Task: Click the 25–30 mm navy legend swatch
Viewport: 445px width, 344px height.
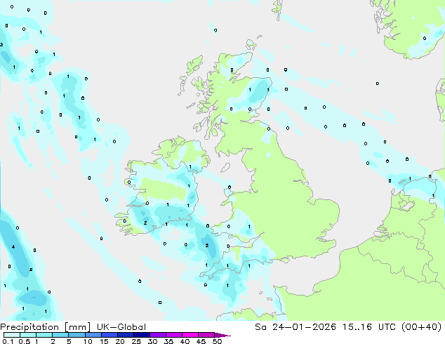Action: click(141, 335)
